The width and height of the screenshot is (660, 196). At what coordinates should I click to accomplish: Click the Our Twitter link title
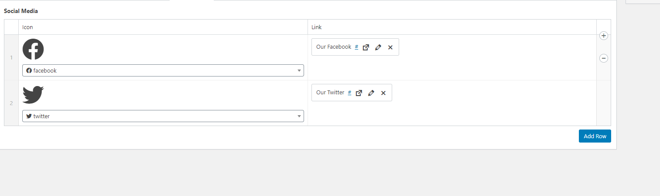(x=330, y=93)
